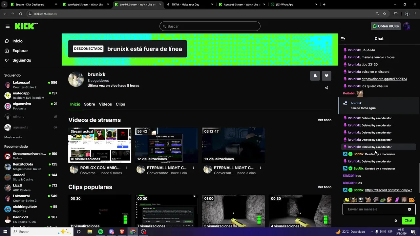
Task: Select the bee emote in quick emotes
Action: (346, 200)
